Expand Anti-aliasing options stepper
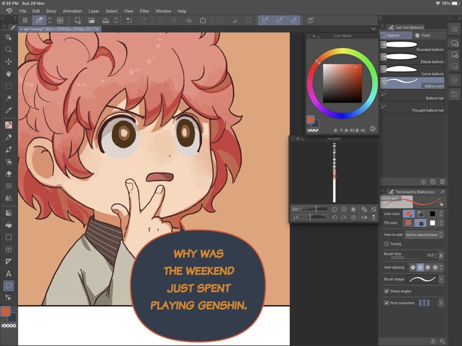 coord(441,267)
